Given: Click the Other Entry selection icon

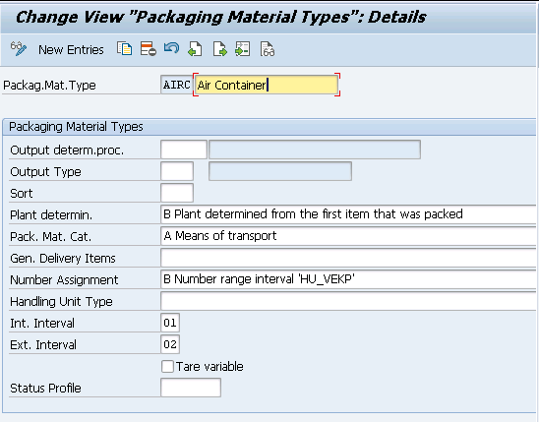Looking at the screenshot, I should coord(243,49).
